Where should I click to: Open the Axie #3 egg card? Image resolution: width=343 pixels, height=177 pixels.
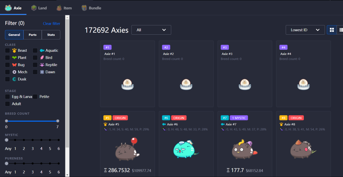coord(245,74)
